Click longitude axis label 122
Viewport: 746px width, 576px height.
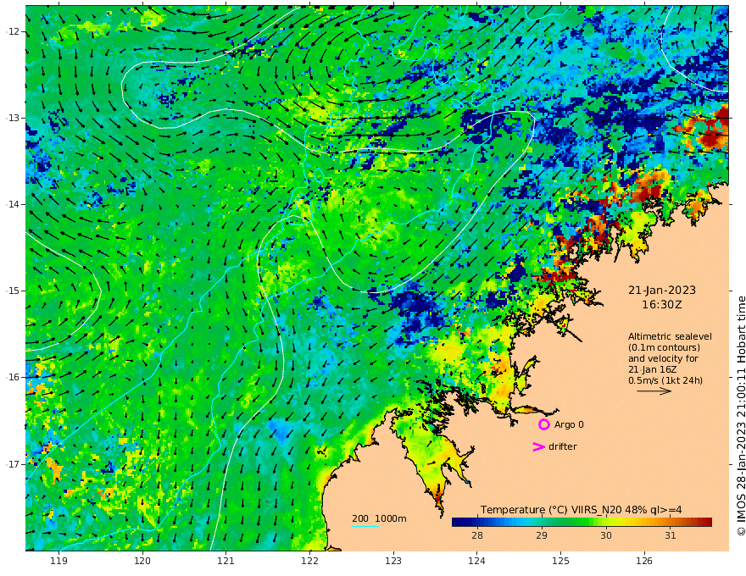309,562
